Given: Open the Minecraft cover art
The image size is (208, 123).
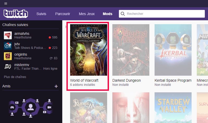Looking at the screenshot, I should [202, 50].
